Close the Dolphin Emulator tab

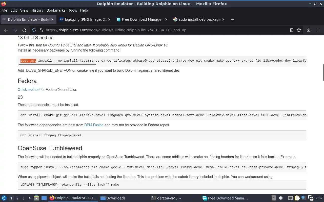click(52, 19)
